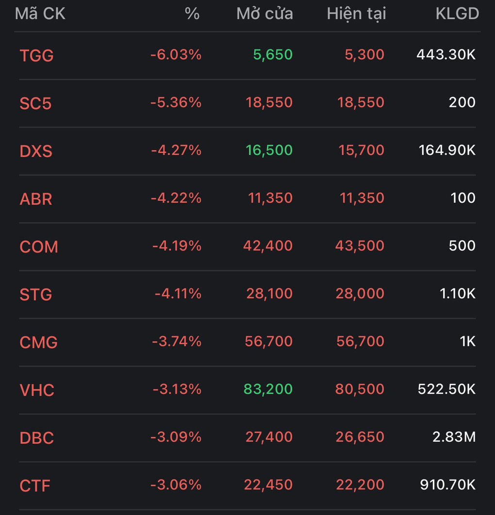This screenshot has width=495, height=515.
Task: Click VHC's opening price 83,200
Action: [x=268, y=389]
